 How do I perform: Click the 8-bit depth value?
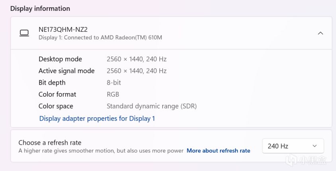point(114,83)
